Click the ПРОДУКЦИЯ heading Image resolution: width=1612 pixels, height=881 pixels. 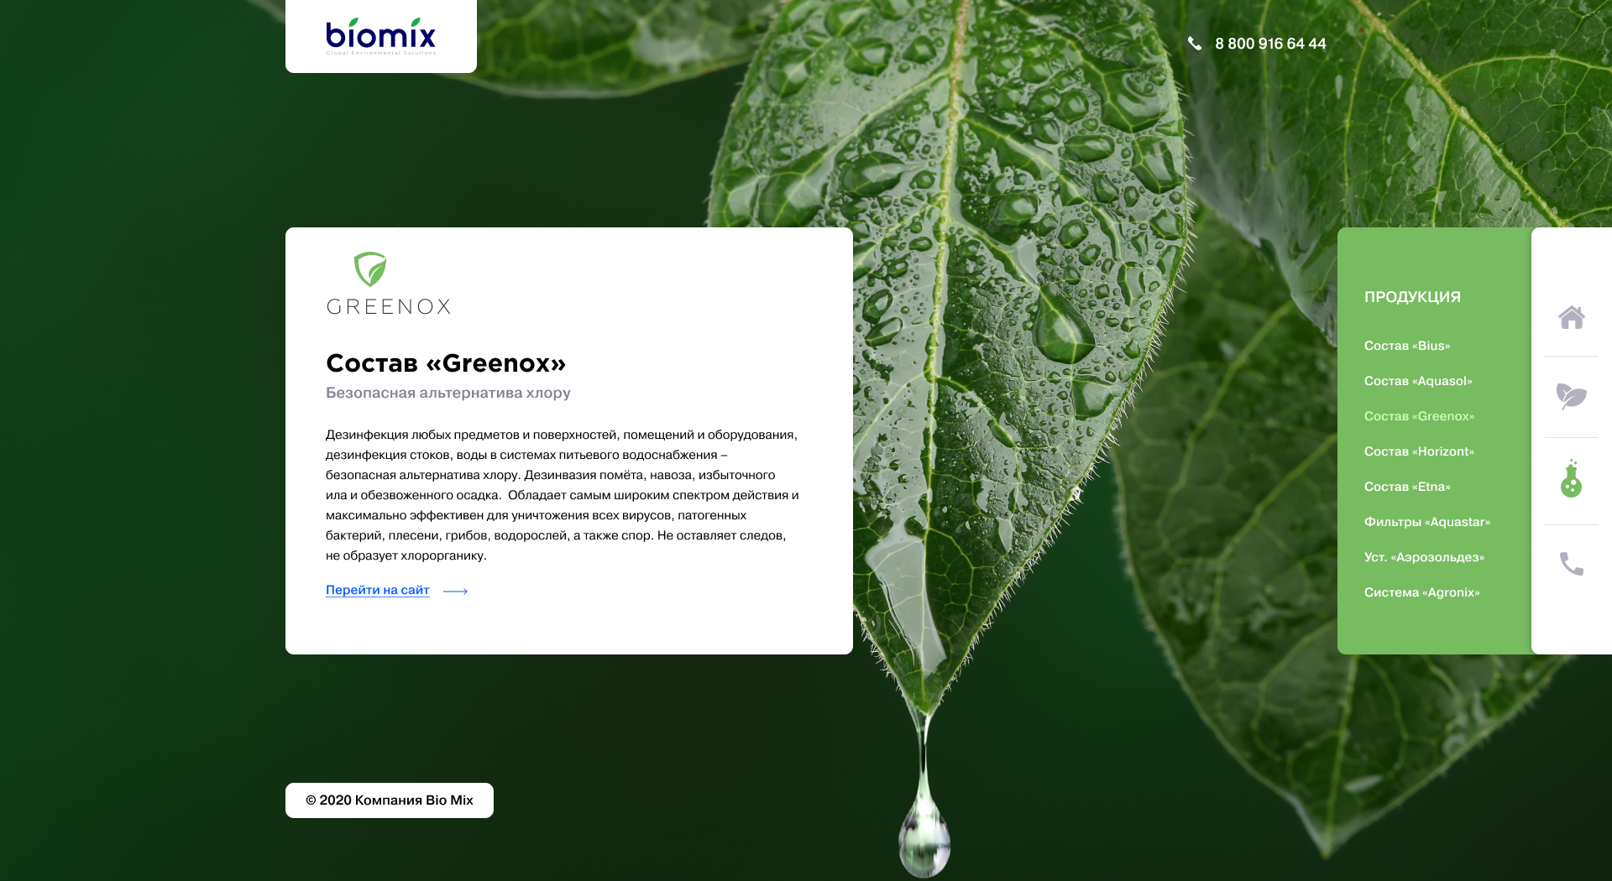1412,297
